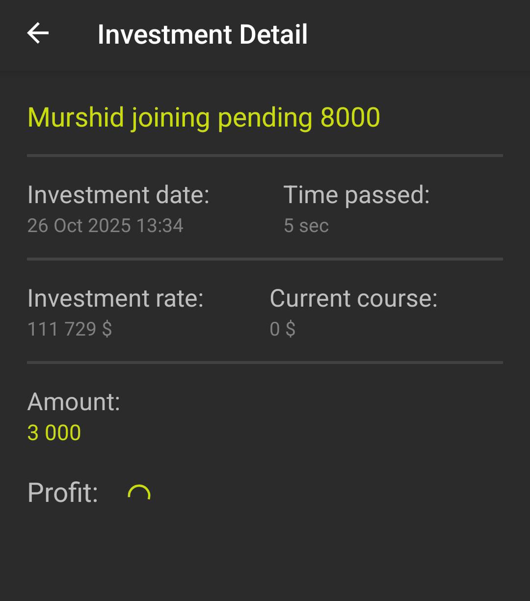Select the 111 729 $ rate value
This screenshot has height=601, width=530.
tap(70, 329)
